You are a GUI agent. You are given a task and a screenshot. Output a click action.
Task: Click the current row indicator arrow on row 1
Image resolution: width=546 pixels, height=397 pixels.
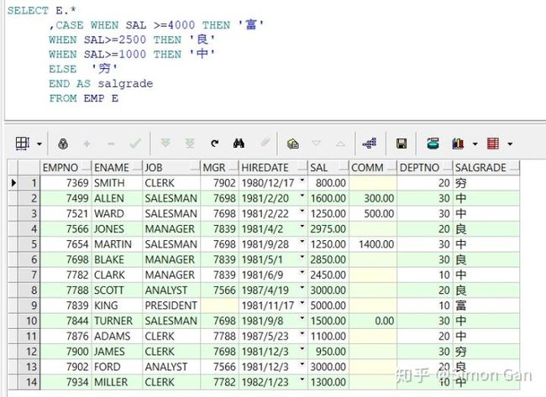tap(13, 183)
